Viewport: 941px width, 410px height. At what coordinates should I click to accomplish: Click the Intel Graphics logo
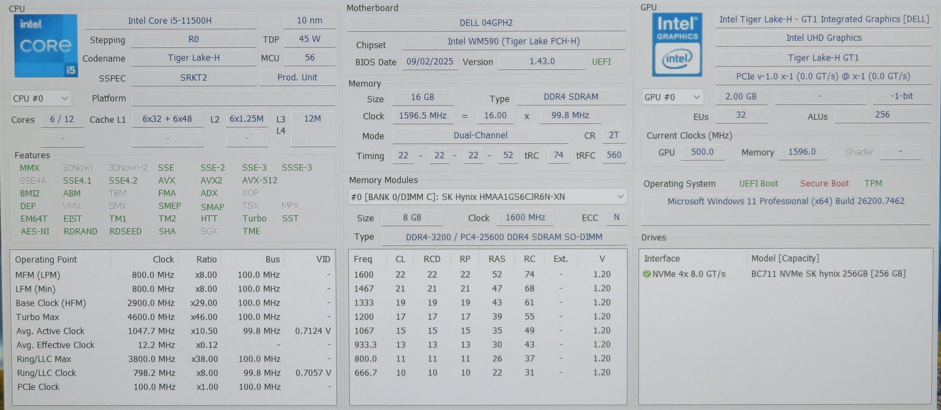click(676, 45)
